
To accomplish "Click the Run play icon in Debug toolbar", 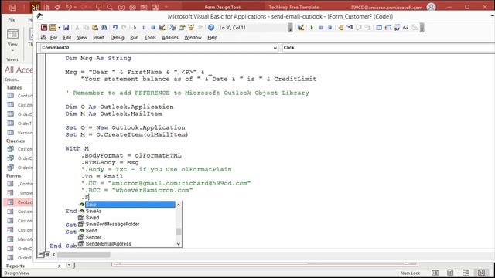I will pyautogui.click(x=312, y=28).
